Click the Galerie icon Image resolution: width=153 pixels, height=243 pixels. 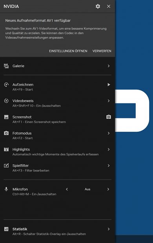click(x=6, y=66)
